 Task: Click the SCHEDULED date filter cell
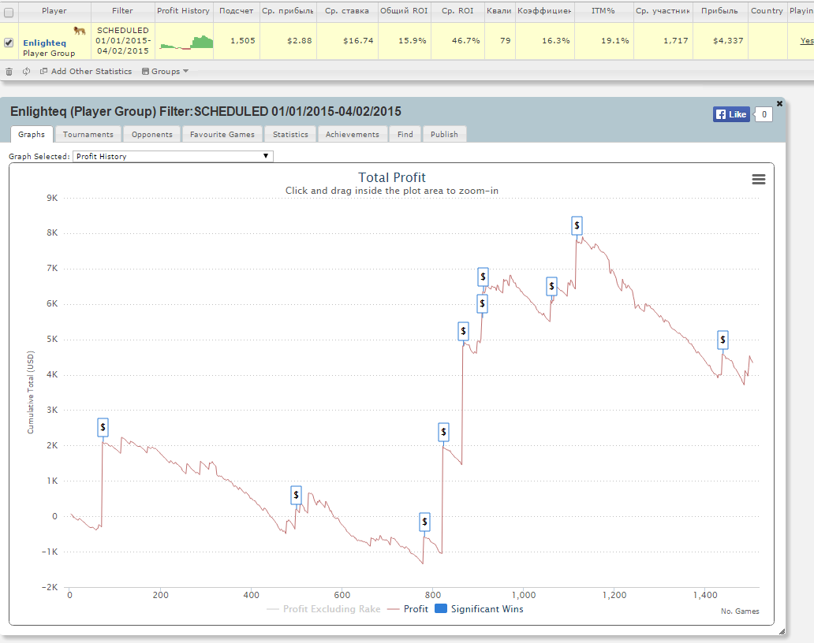coord(123,40)
